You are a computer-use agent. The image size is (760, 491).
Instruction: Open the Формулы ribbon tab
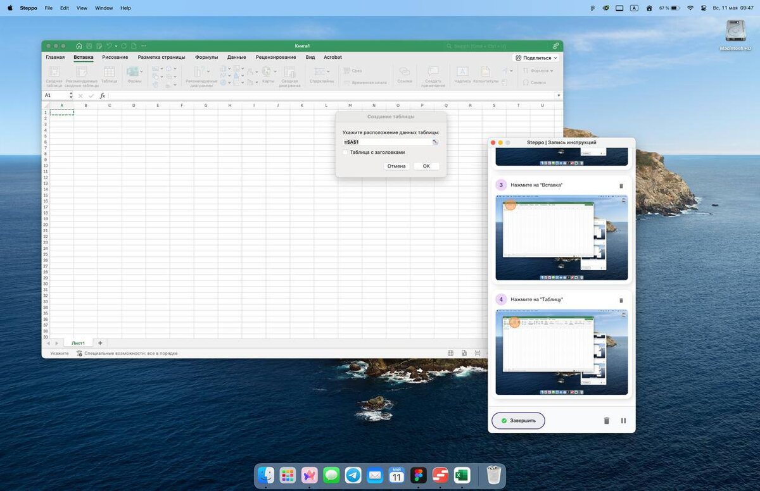tap(206, 58)
